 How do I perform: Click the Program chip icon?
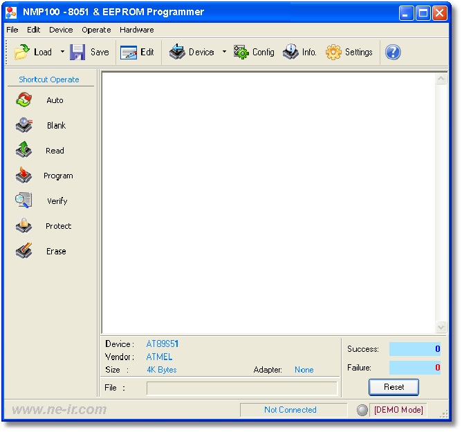click(x=24, y=175)
